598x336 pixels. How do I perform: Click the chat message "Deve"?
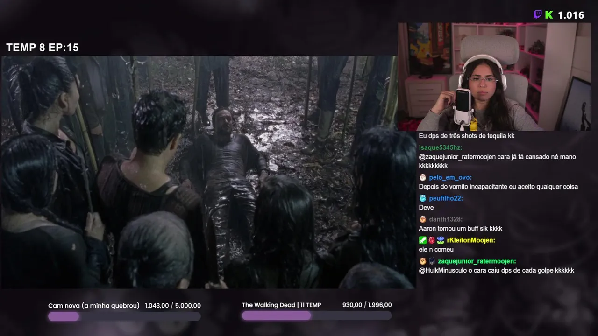coord(427,208)
